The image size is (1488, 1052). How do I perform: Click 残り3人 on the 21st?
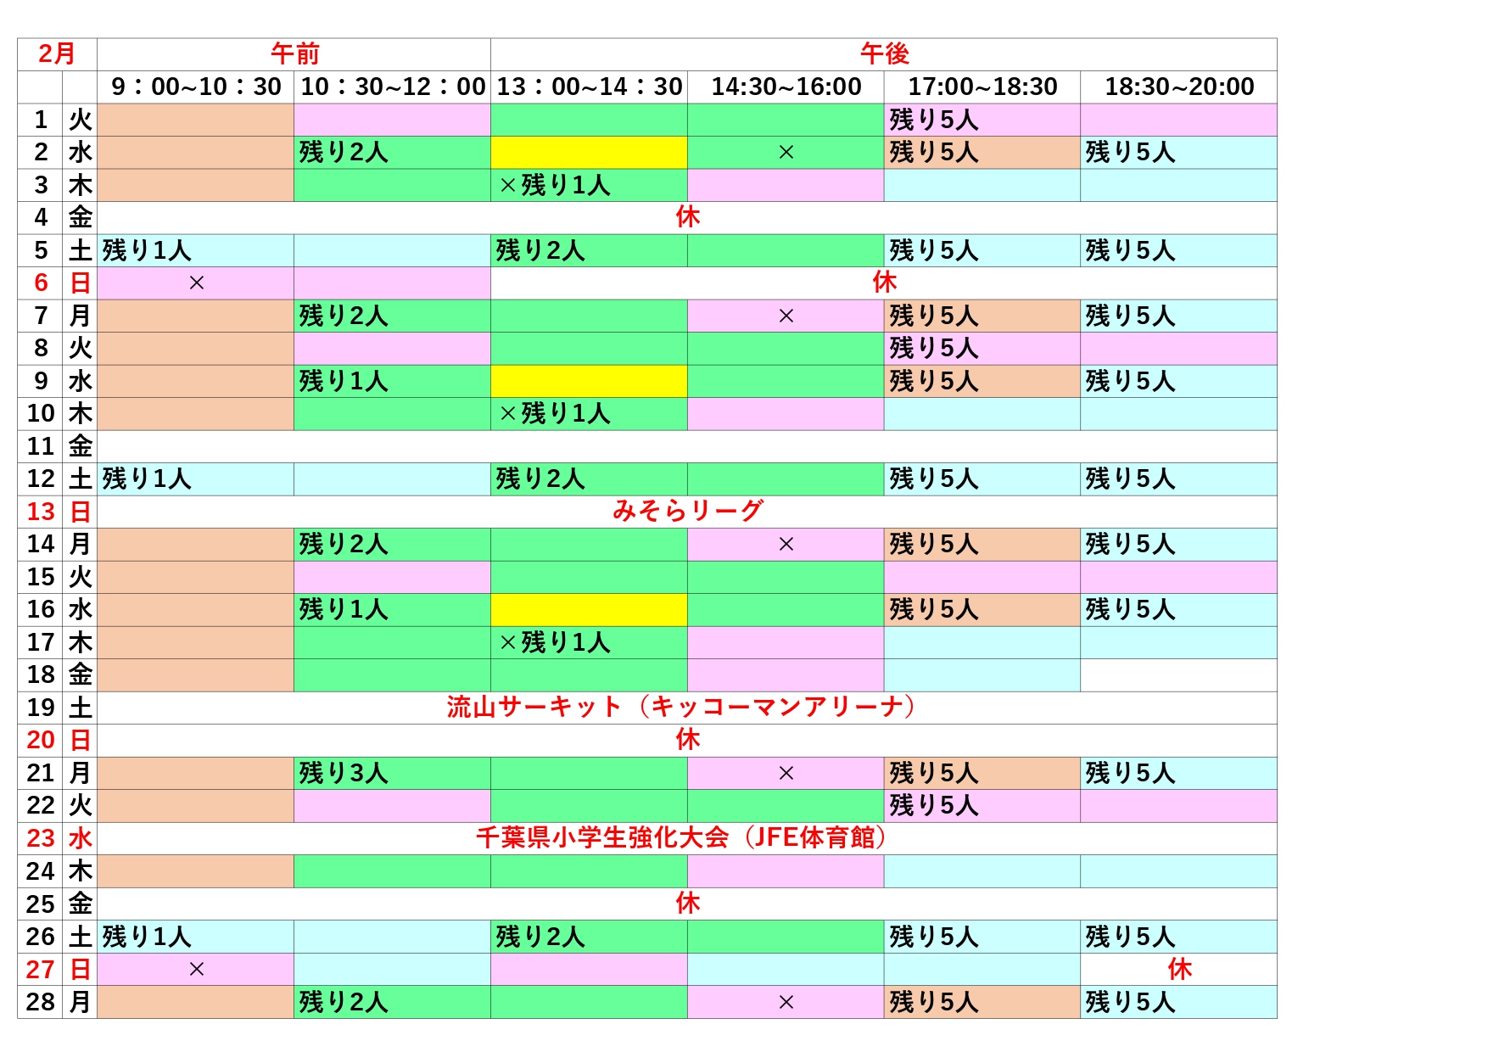click(344, 773)
